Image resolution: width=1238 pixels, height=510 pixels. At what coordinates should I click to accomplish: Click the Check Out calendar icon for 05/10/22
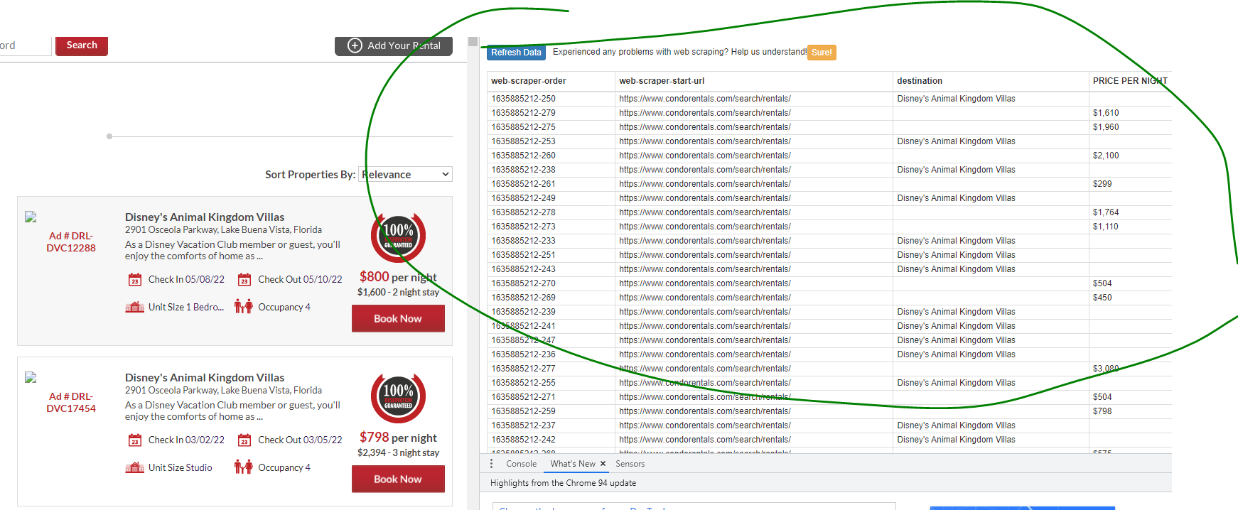tap(244, 280)
